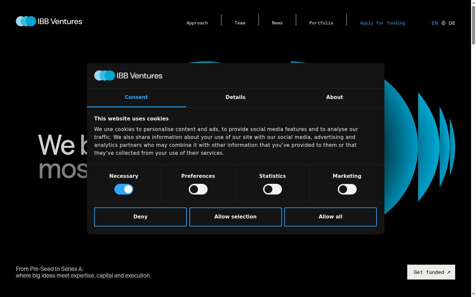
Task: Click the Allow selection button
Action: (235, 217)
